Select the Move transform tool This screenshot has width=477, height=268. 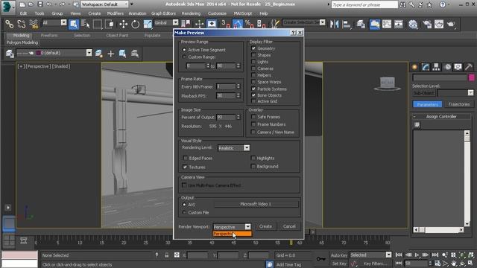[123, 24]
